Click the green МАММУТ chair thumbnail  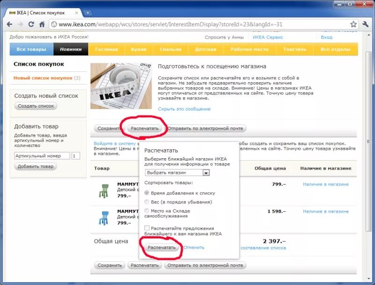tap(104, 191)
